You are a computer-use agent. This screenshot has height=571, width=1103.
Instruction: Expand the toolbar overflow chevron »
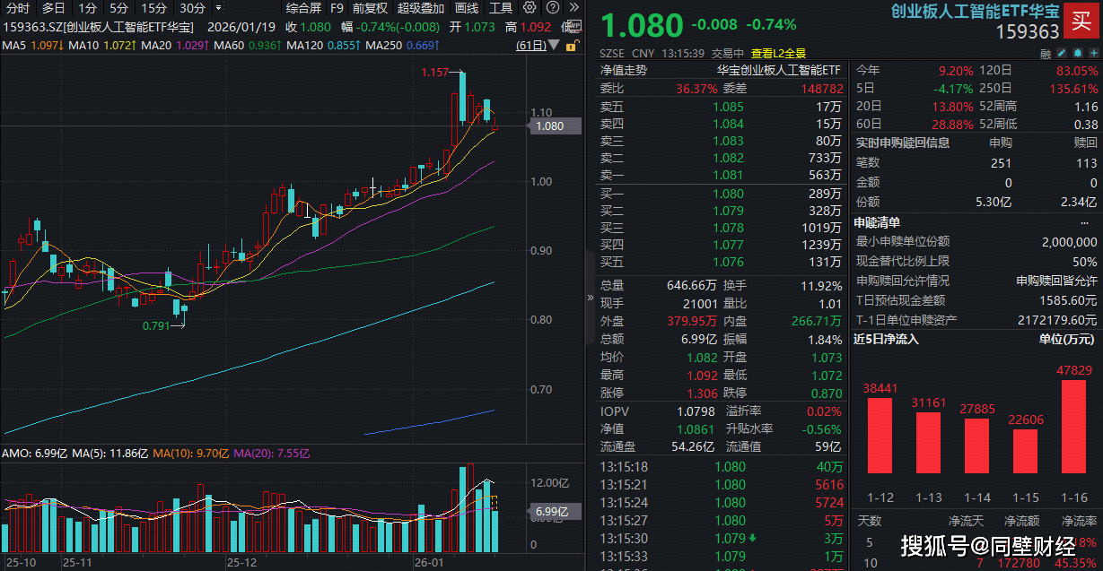click(573, 8)
